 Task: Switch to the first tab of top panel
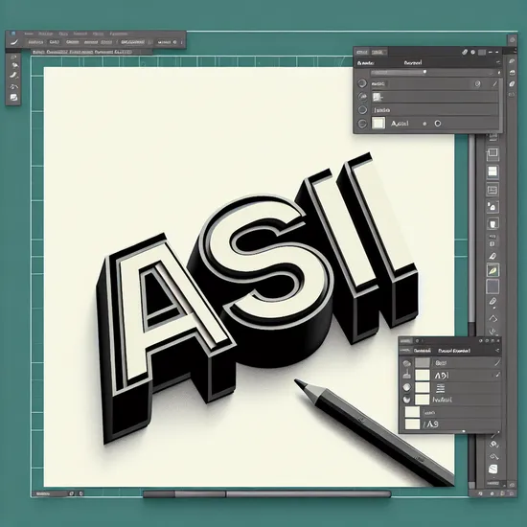(x=362, y=52)
